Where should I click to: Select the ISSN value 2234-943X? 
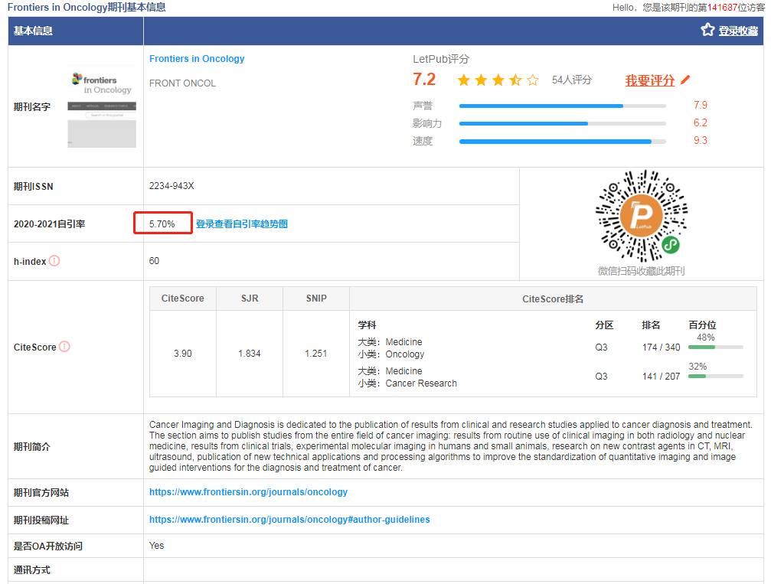(x=172, y=186)
